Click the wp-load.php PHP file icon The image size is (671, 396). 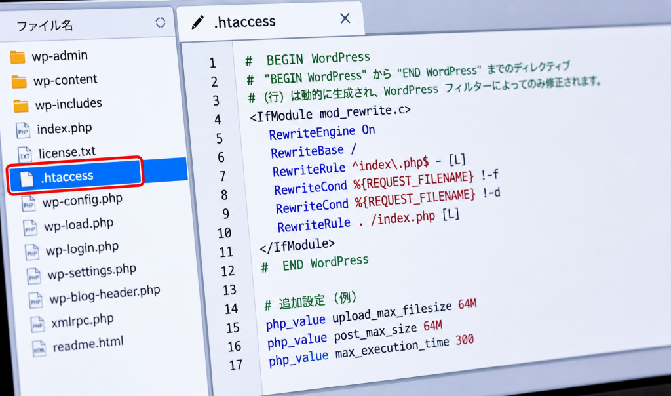click(x=30, y=228)
